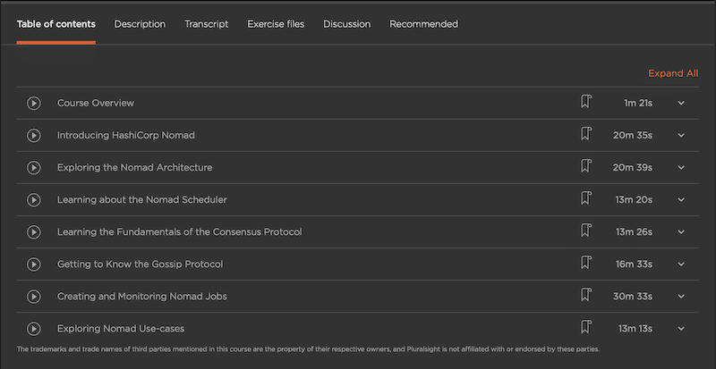Play Exploring Nomad Use-cases module
The image size is (716, 369).
pos(34,328)
